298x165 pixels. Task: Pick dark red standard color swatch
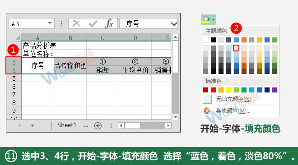tap(205, 90)
